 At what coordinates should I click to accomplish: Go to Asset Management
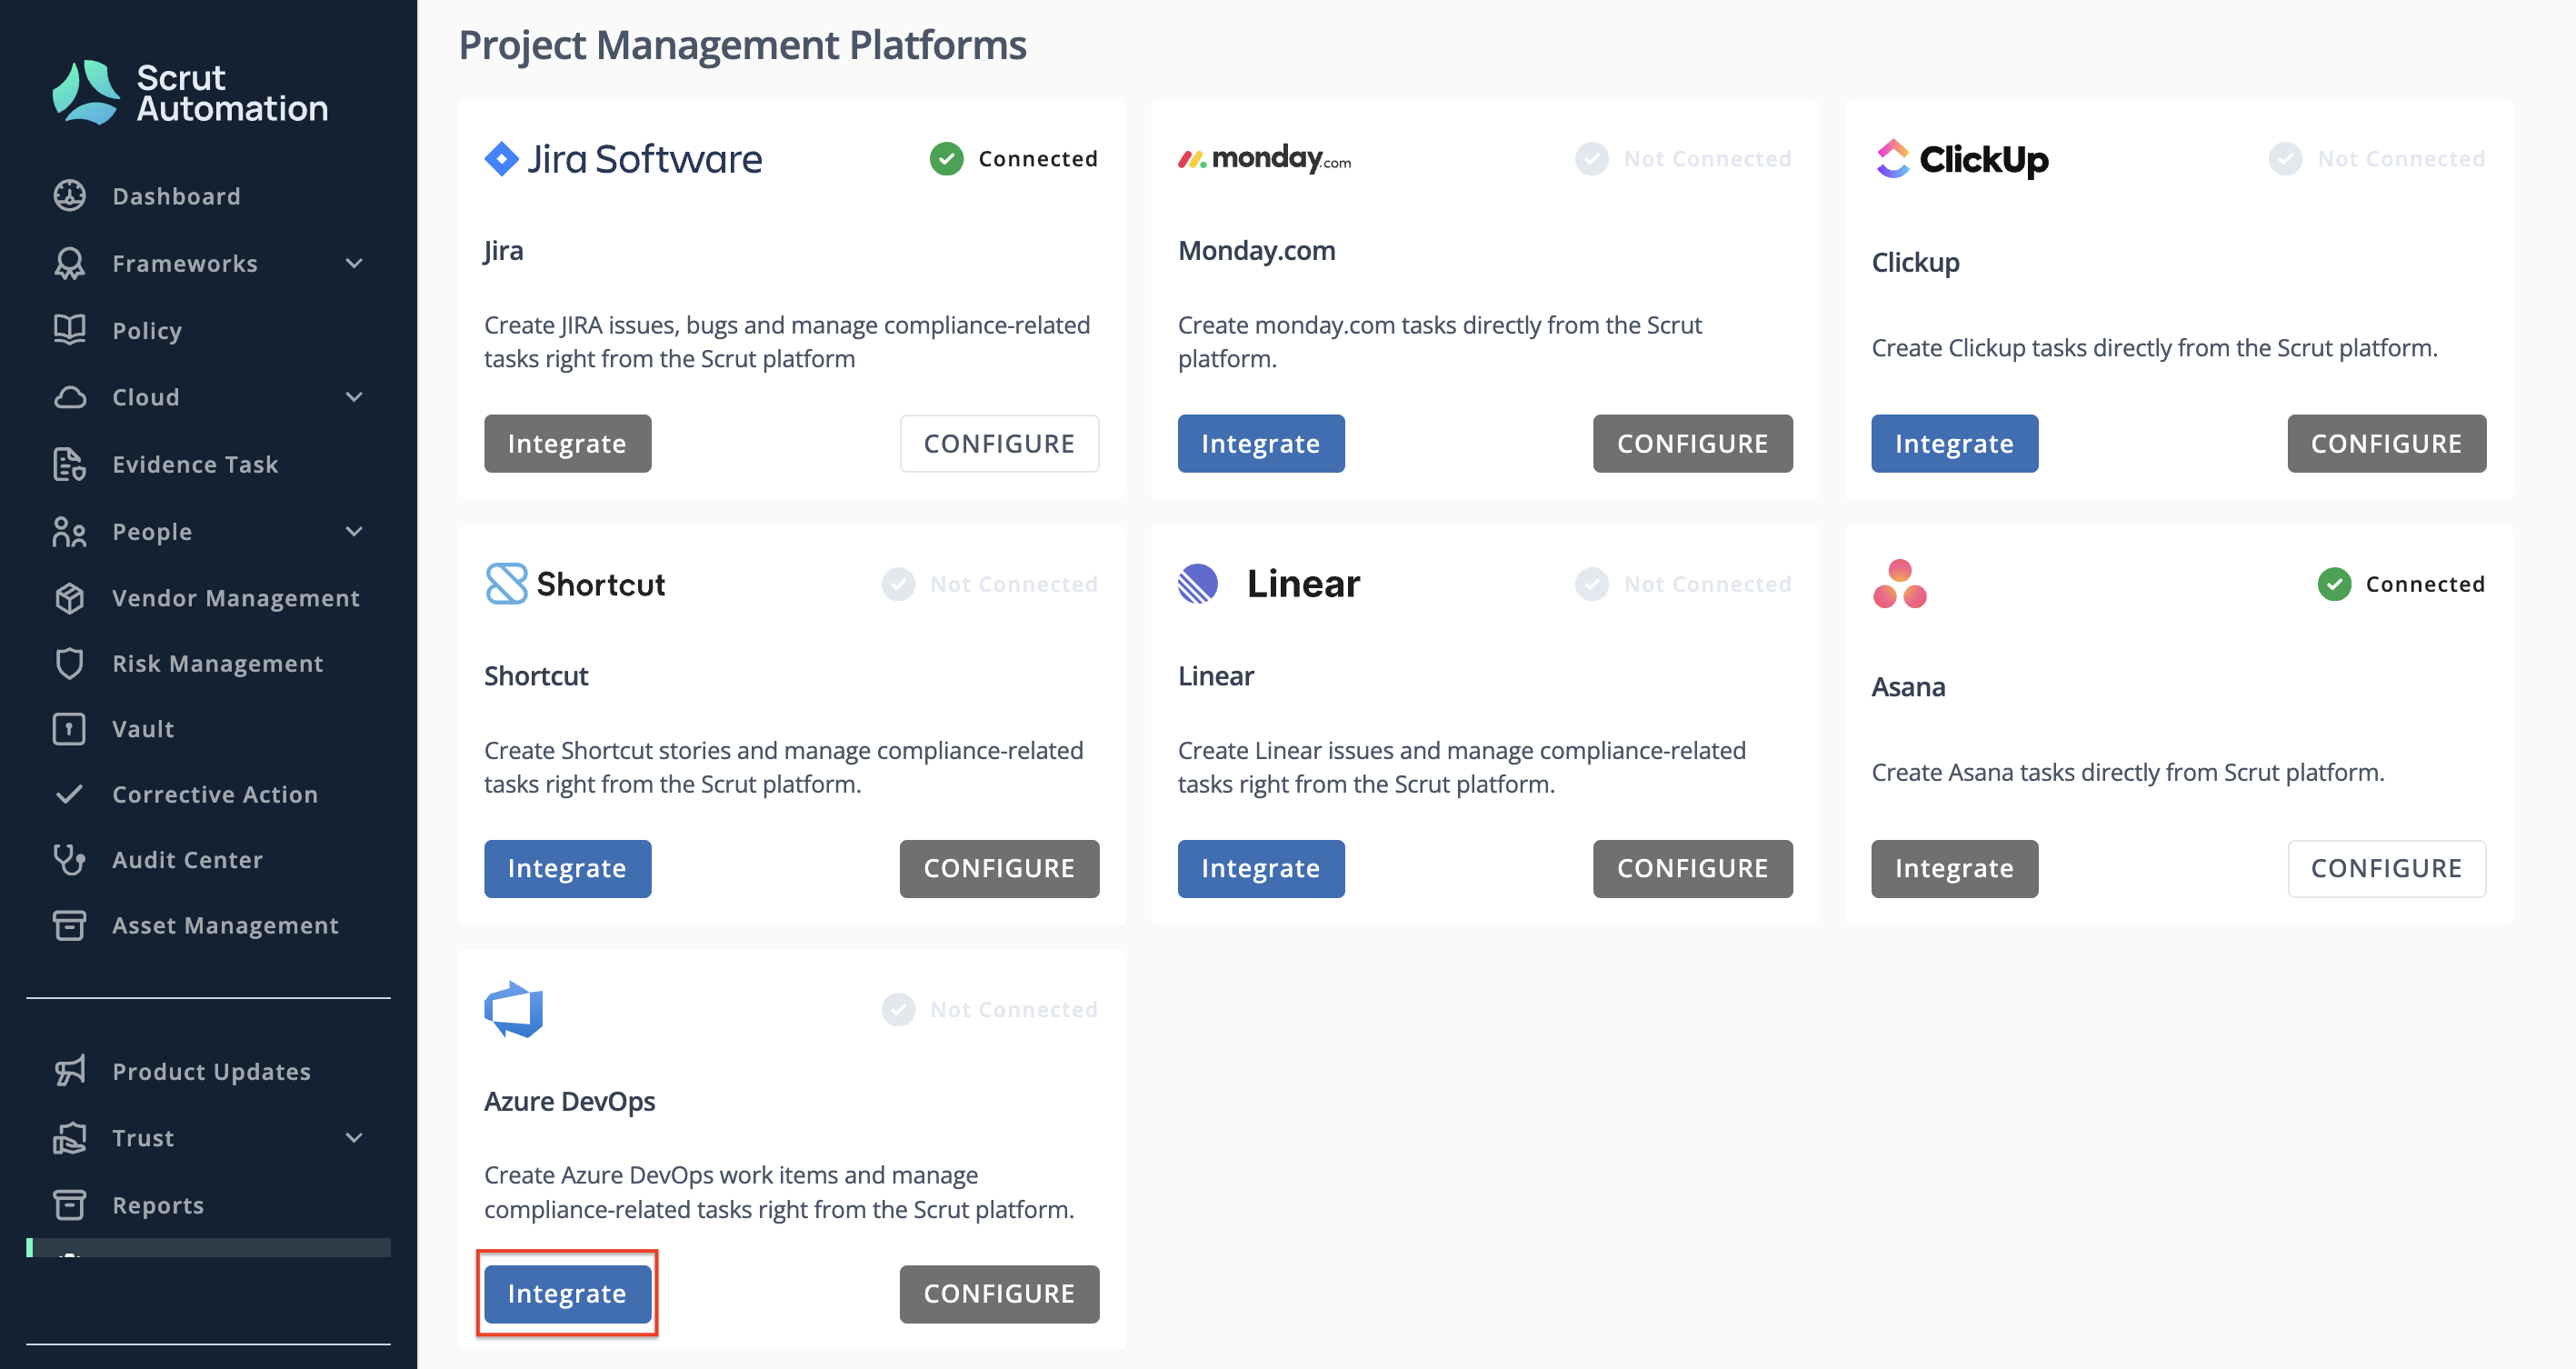tap(225, 925)
